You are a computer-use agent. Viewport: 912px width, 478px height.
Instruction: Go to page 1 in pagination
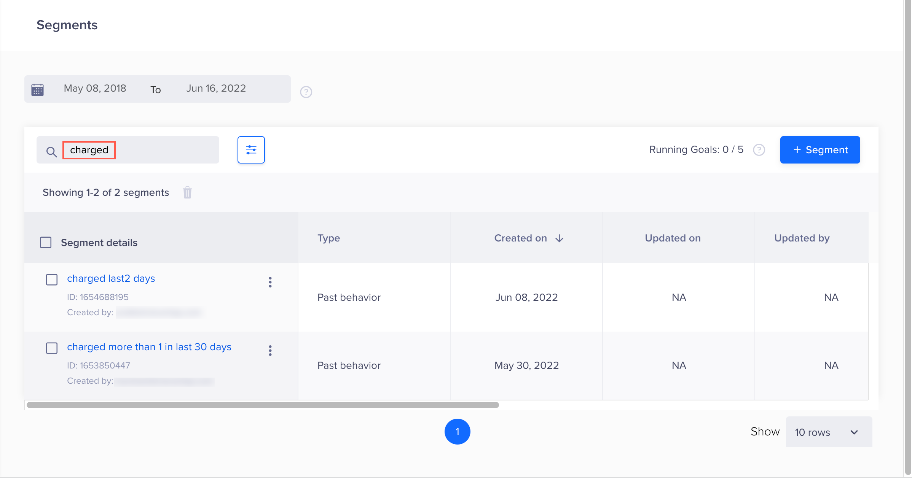pyautogui.click(x=458, y=432)
